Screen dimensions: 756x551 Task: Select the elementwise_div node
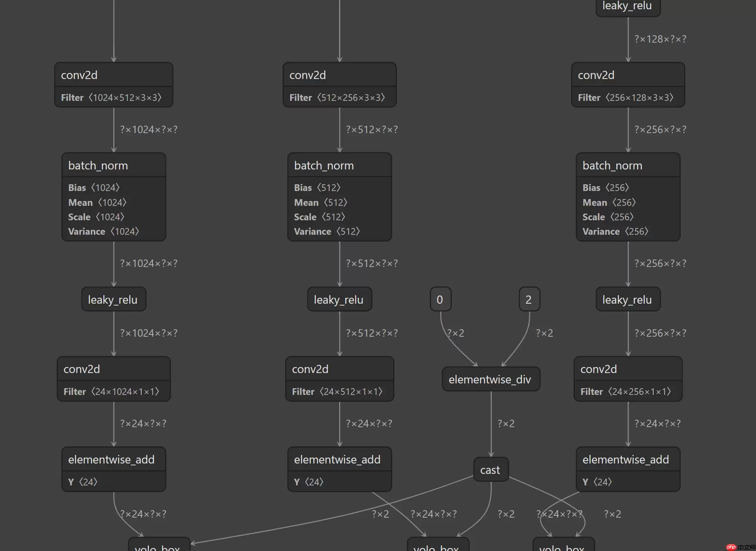(x=491, y=379)
